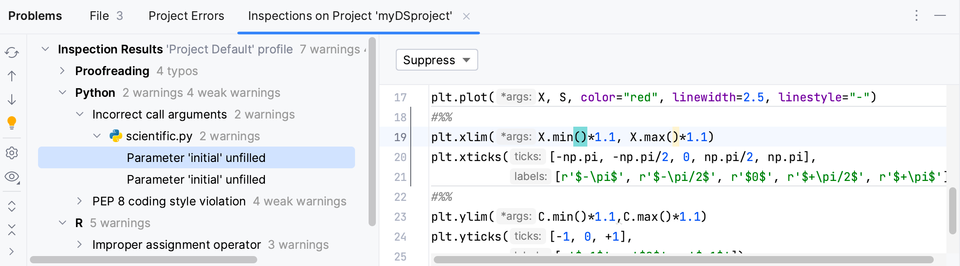Click the code preview horizontal scrollbar
This screenshot has width=960, height=266.
[x=683, y=260]
